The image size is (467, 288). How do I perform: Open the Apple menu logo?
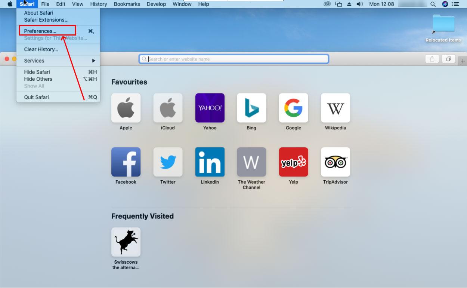point(10,4)
